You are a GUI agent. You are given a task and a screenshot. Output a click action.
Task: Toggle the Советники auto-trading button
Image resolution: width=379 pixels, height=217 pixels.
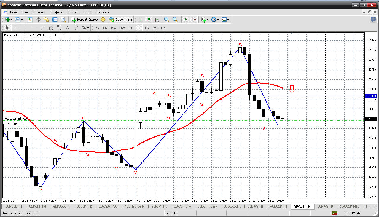pos(120,20)
